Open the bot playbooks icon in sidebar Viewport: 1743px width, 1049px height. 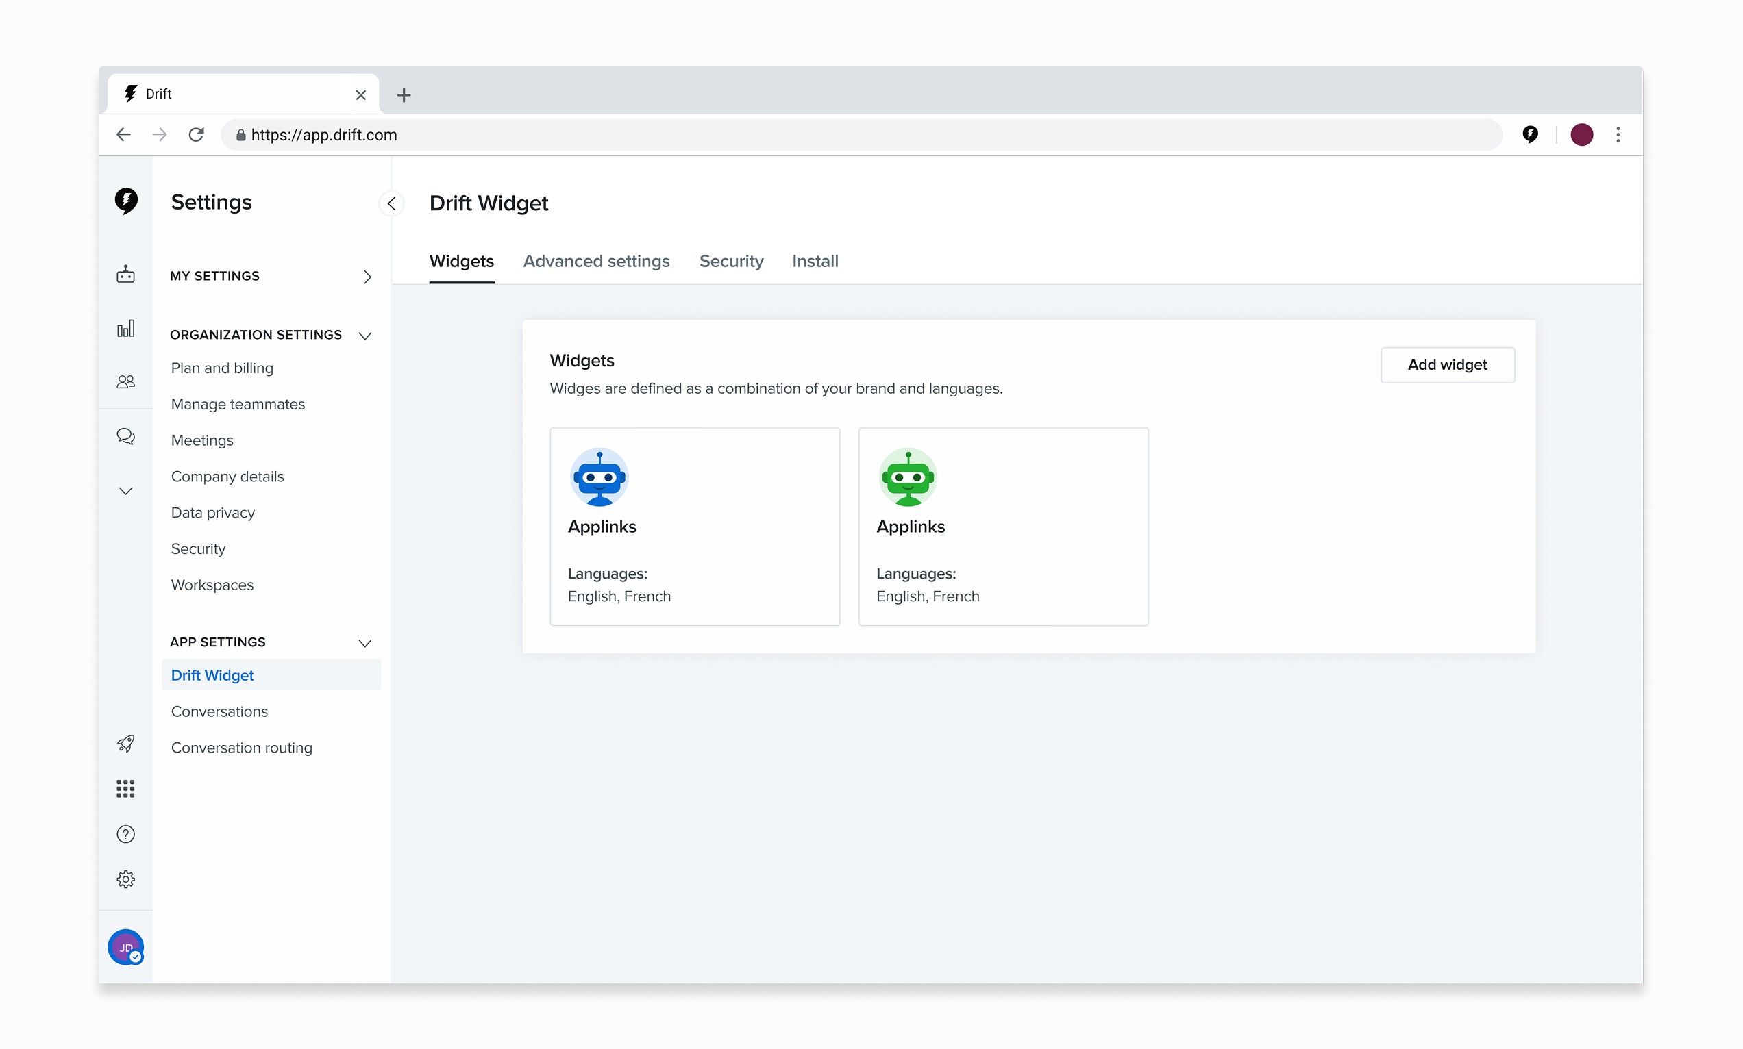(125, 275)
